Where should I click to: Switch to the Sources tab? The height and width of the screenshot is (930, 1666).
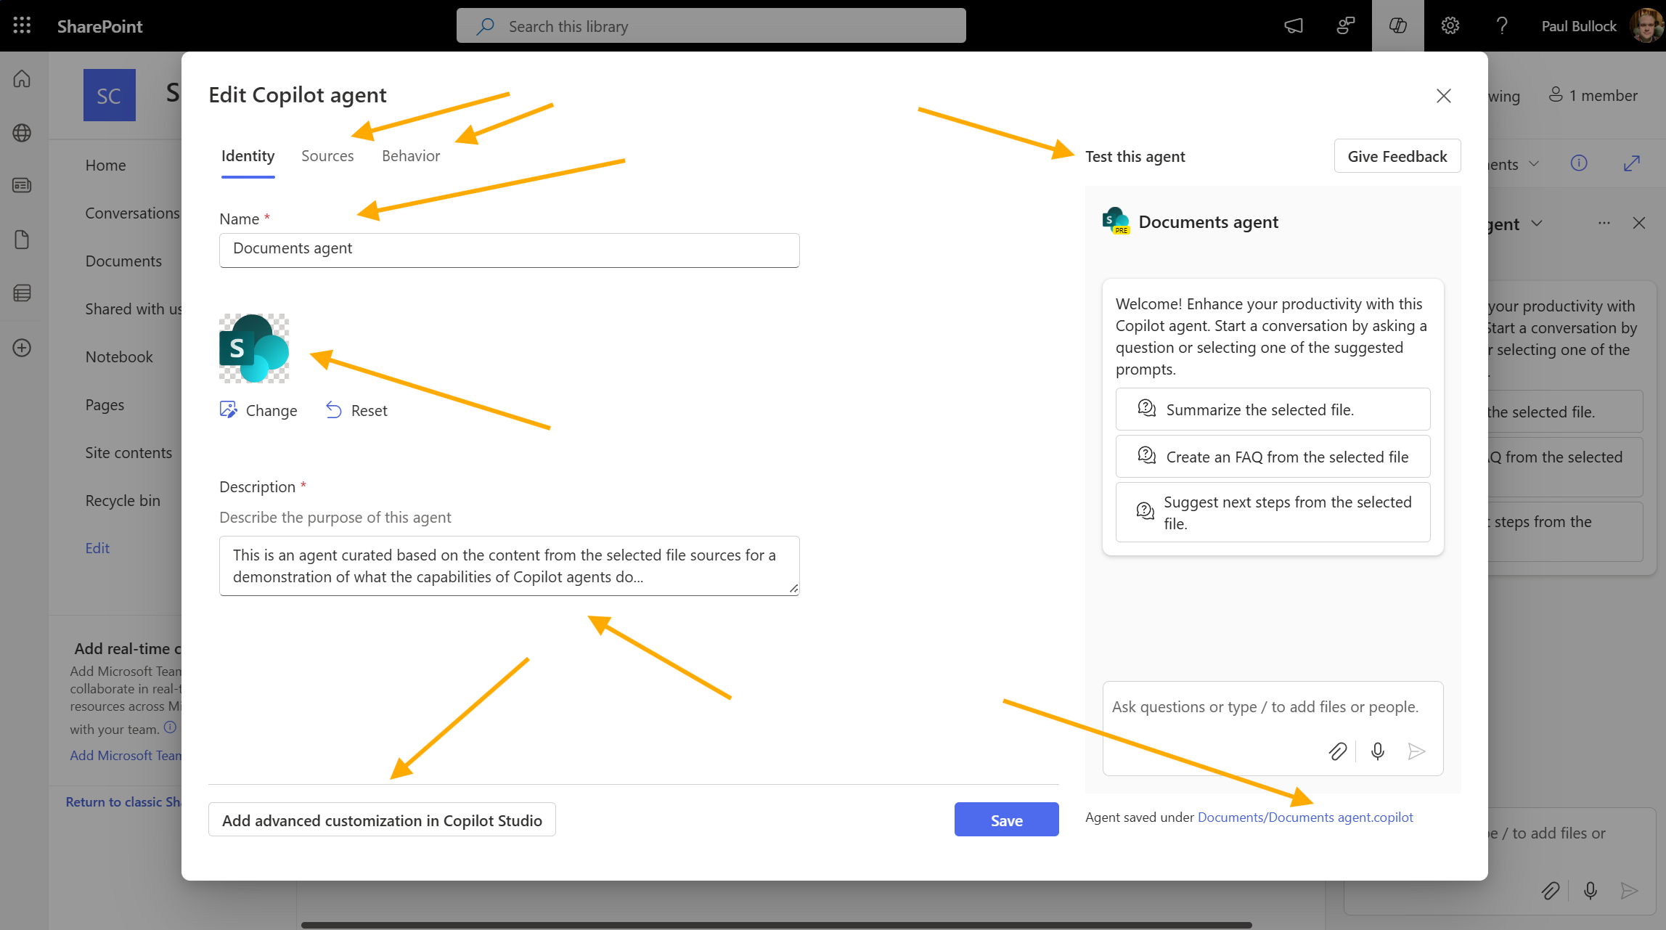coord(328,155)
